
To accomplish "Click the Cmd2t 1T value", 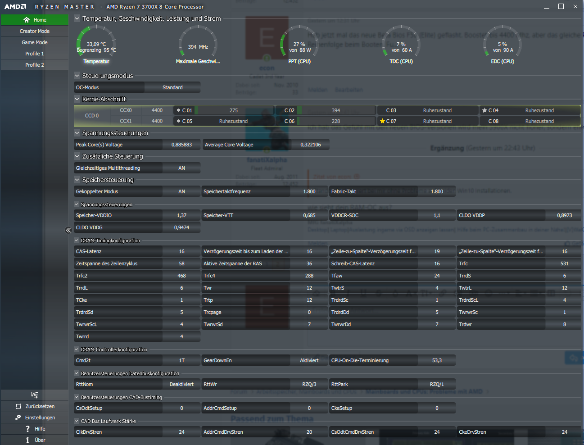I will (181, 360).
